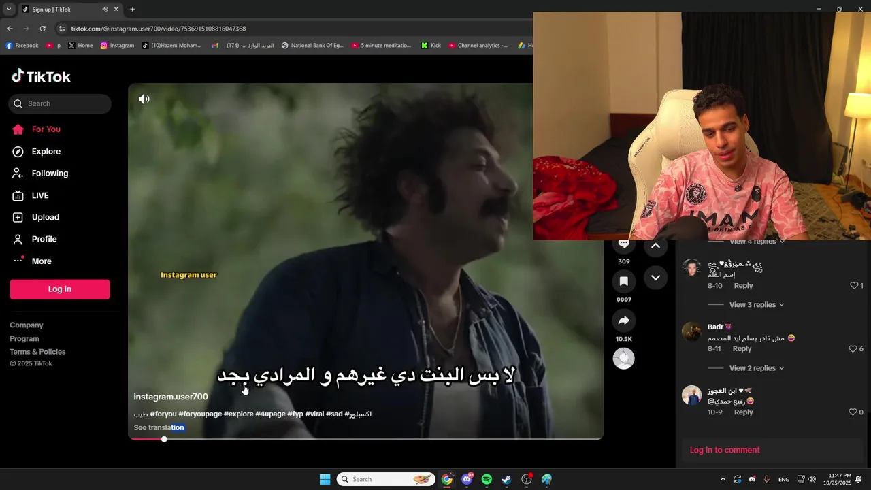Open site information icon in address bar
Viewport: 871px width, 490px height.
pos(62,29)
